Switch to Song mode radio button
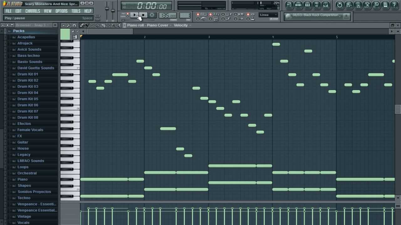Screen dimensions: 401x225 click(x=128, y=17)
